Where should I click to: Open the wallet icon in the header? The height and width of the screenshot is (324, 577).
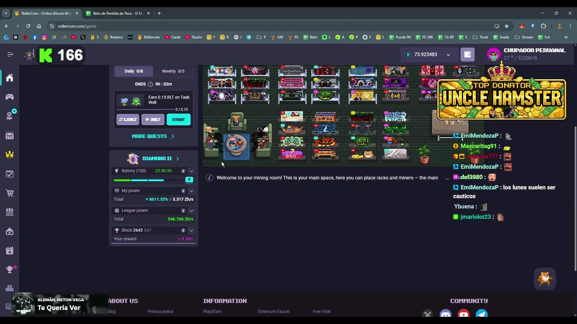pos(467,54)
